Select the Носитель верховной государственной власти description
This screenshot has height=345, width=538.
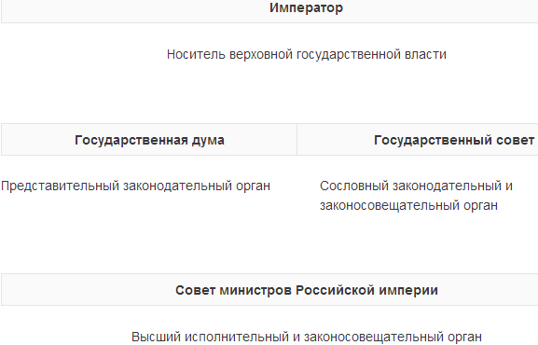point(307,55)
